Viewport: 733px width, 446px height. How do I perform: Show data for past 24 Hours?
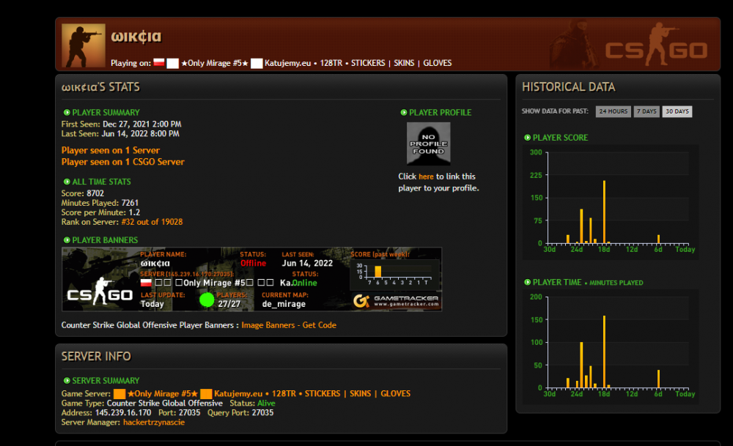tap(613, 111)
